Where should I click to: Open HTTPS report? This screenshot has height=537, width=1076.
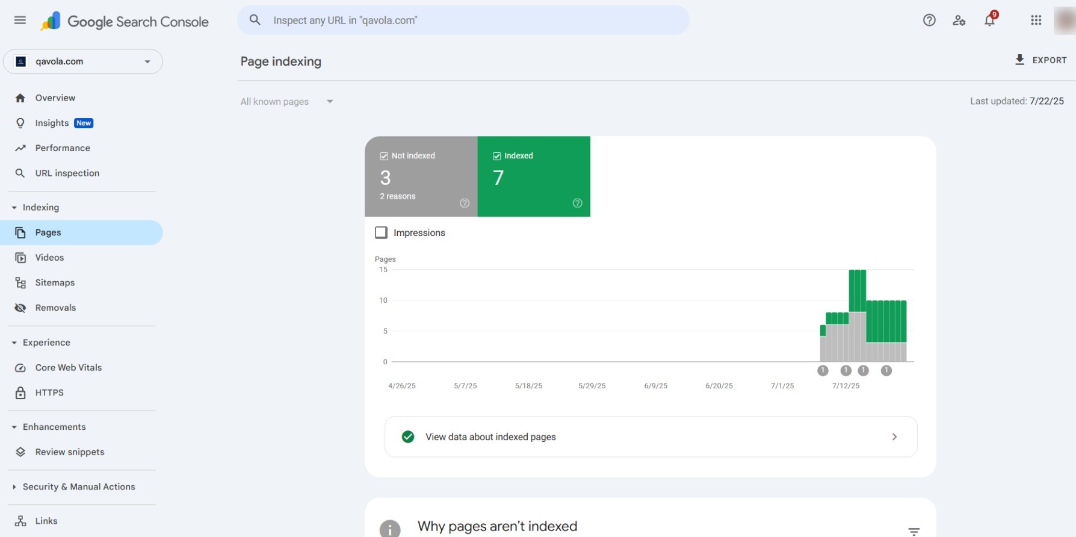(x=49, y=393)
